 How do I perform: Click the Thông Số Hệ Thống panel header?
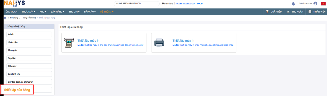pyautogui.click(x=29, y=26)
